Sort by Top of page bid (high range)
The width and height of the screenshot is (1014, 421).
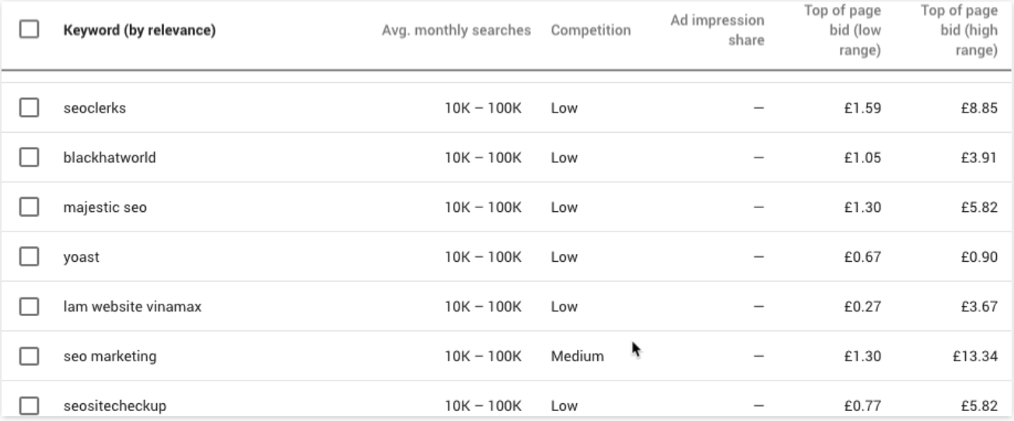958,31
